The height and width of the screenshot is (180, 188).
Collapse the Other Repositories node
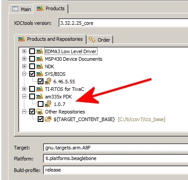tap(24, 112)
